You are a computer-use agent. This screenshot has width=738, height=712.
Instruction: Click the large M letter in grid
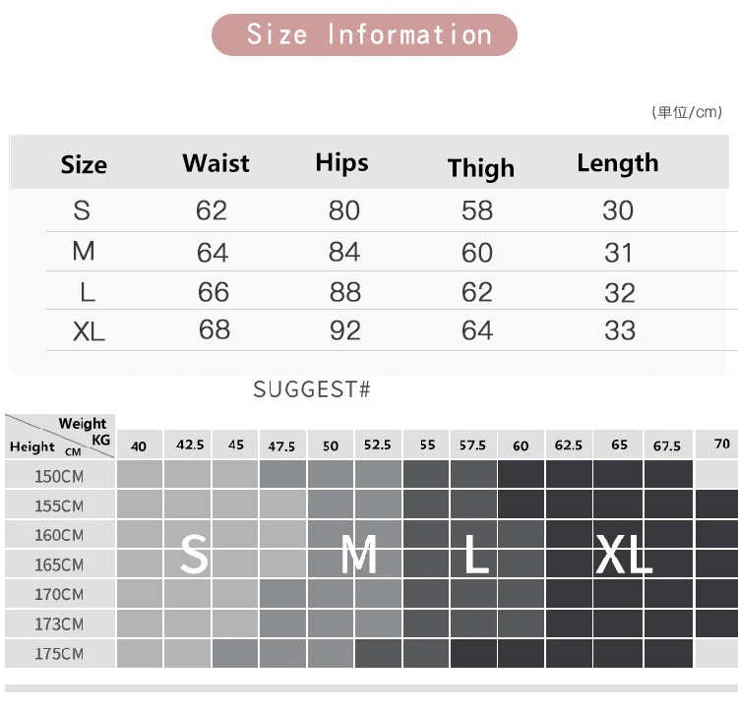click(x=358, y=555)
